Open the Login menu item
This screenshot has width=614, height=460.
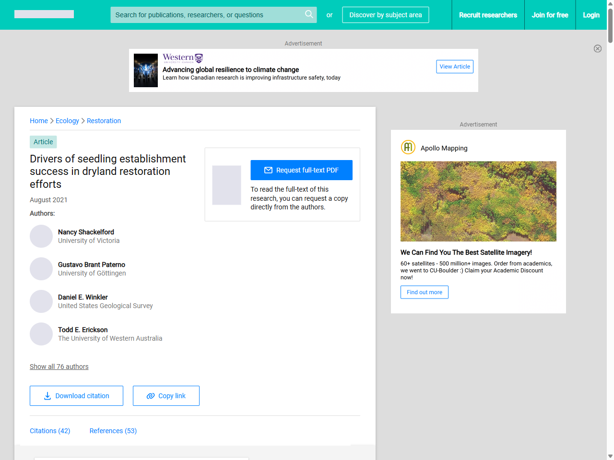(x=591, y=15)
